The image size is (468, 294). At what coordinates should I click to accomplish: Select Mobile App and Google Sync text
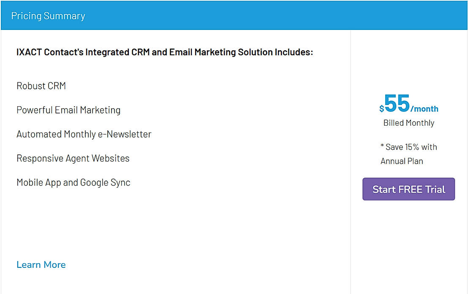point(73,182)
